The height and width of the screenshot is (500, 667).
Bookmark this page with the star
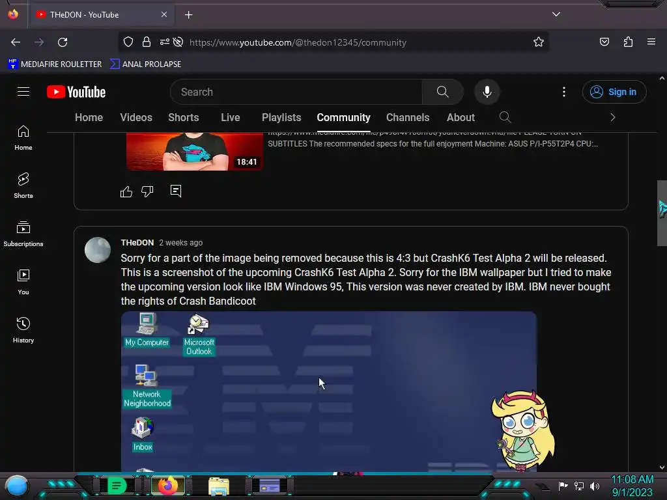[539, 42]
